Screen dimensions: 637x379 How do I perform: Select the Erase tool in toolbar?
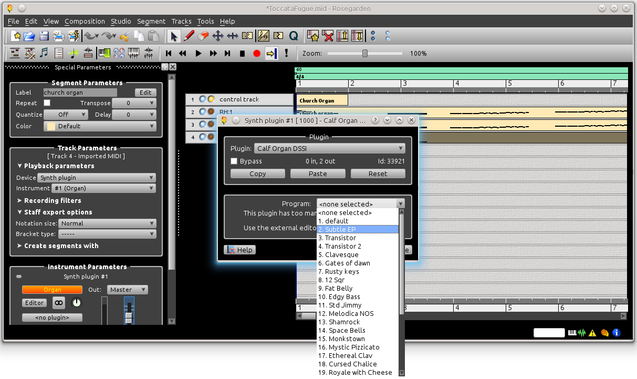click(204, 36)
